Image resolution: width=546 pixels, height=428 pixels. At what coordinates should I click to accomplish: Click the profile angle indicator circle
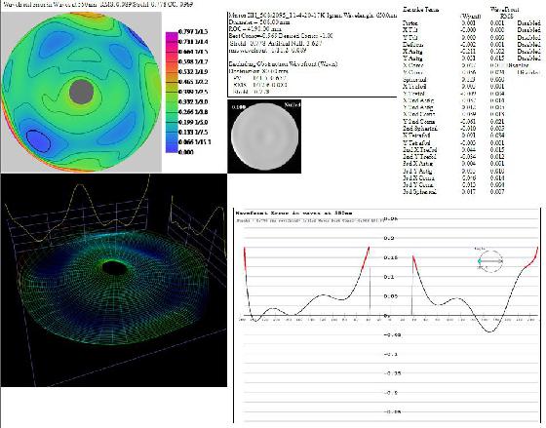tap(490, 261)
